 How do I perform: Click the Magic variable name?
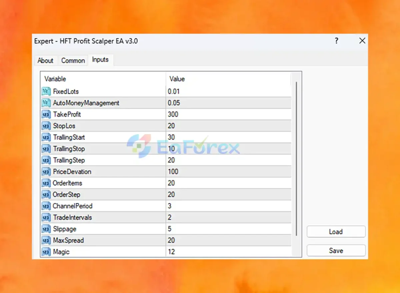pyautogui.click(x=61, y=252)
